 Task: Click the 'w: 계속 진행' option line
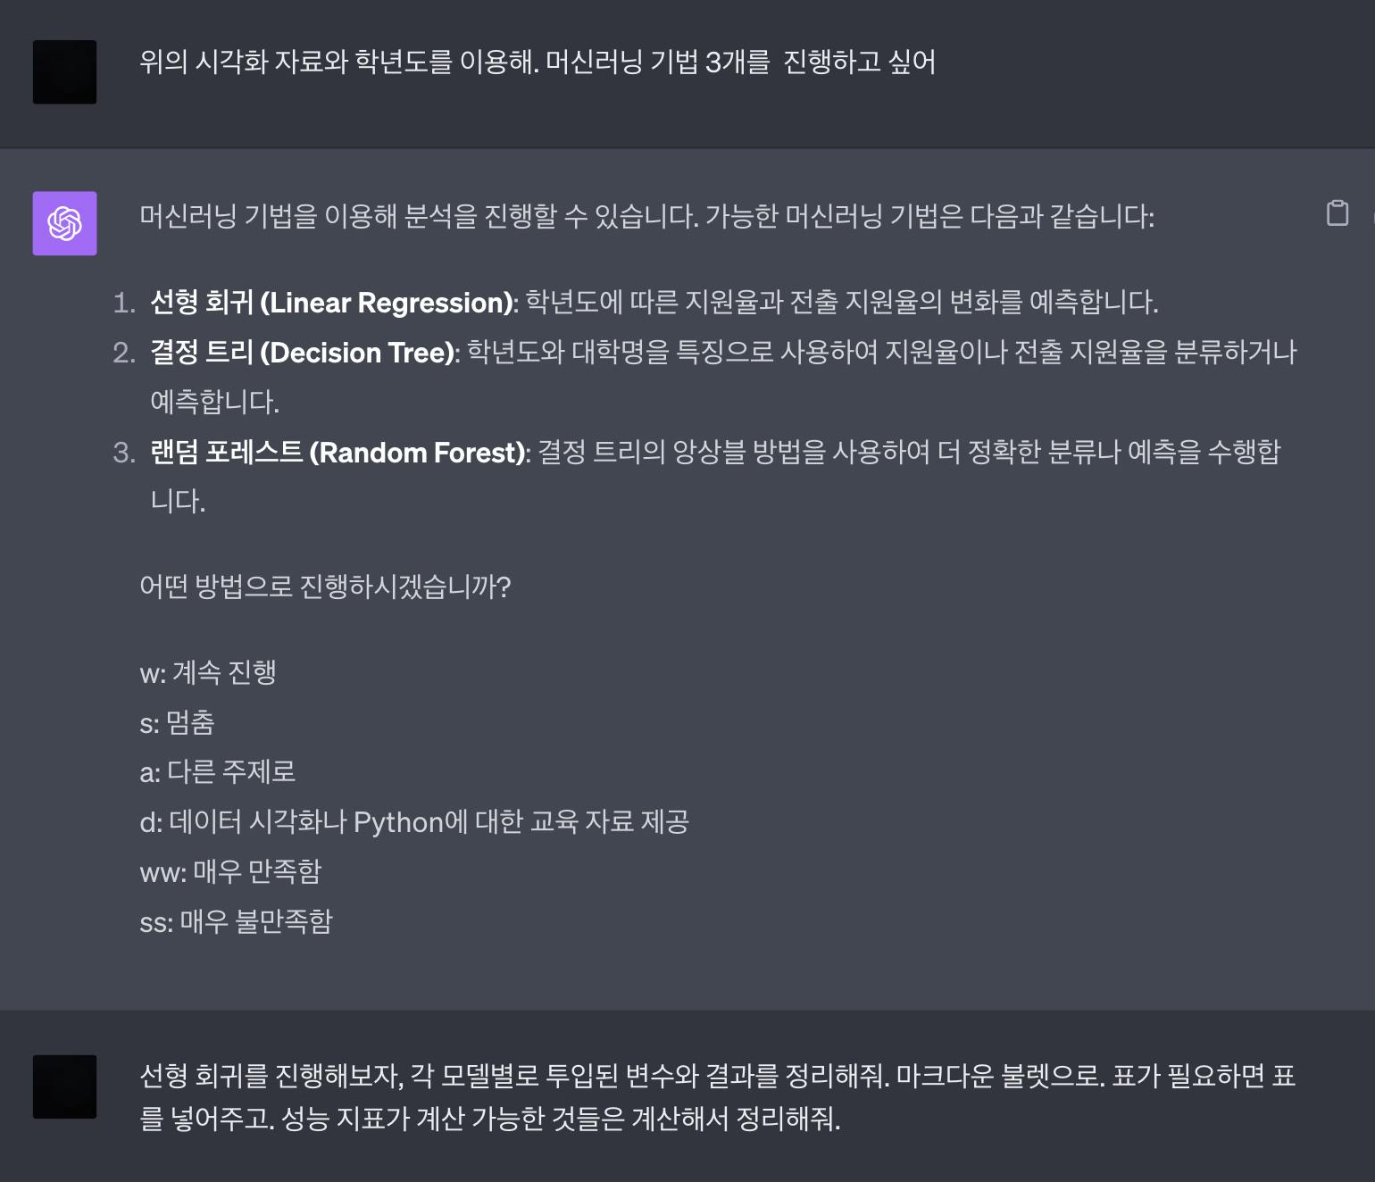click(208, 672)
